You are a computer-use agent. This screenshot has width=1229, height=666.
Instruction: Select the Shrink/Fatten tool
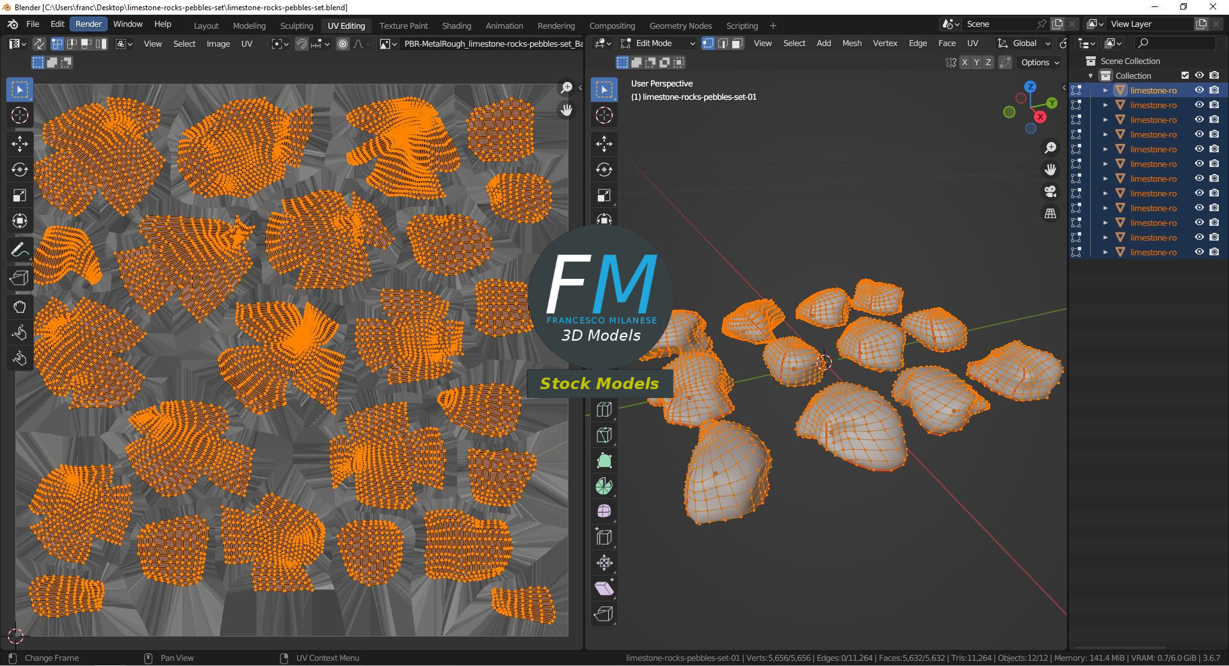[x=604, y=563]
